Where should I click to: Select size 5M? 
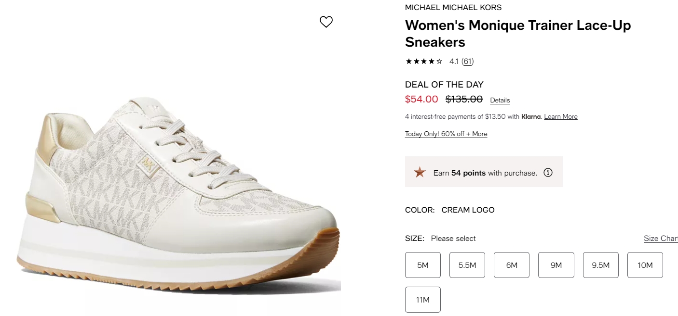click(423, 265)
